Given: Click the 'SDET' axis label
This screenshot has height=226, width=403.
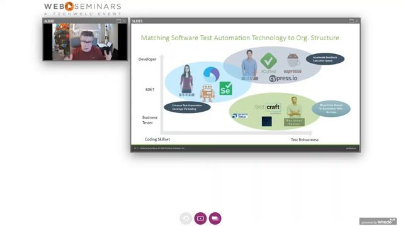Looking at the screenshot, I should (x=150, y=89).
